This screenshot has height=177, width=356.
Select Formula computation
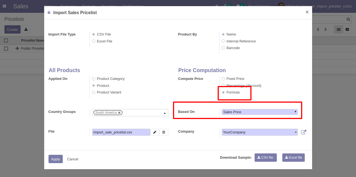pyautogui.click(x=223, y=92)
